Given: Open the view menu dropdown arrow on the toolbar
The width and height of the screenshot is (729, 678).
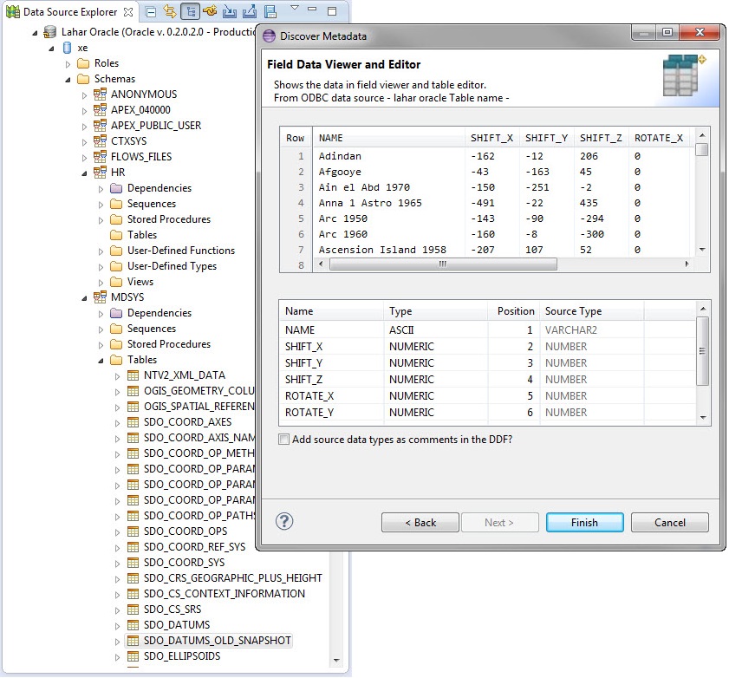Looking at the screenshot, I should (x=295, y=10).
